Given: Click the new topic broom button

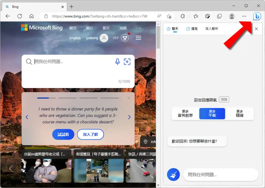Looking at the screenshot, I should pyautogui.click(x=173, y=175).
